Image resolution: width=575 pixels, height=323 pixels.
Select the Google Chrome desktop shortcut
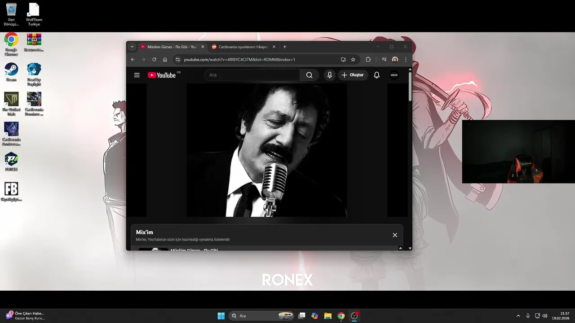[11, 44]
